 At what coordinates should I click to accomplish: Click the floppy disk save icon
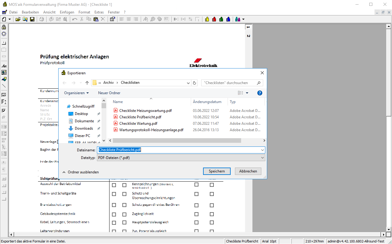click(32, 19)
